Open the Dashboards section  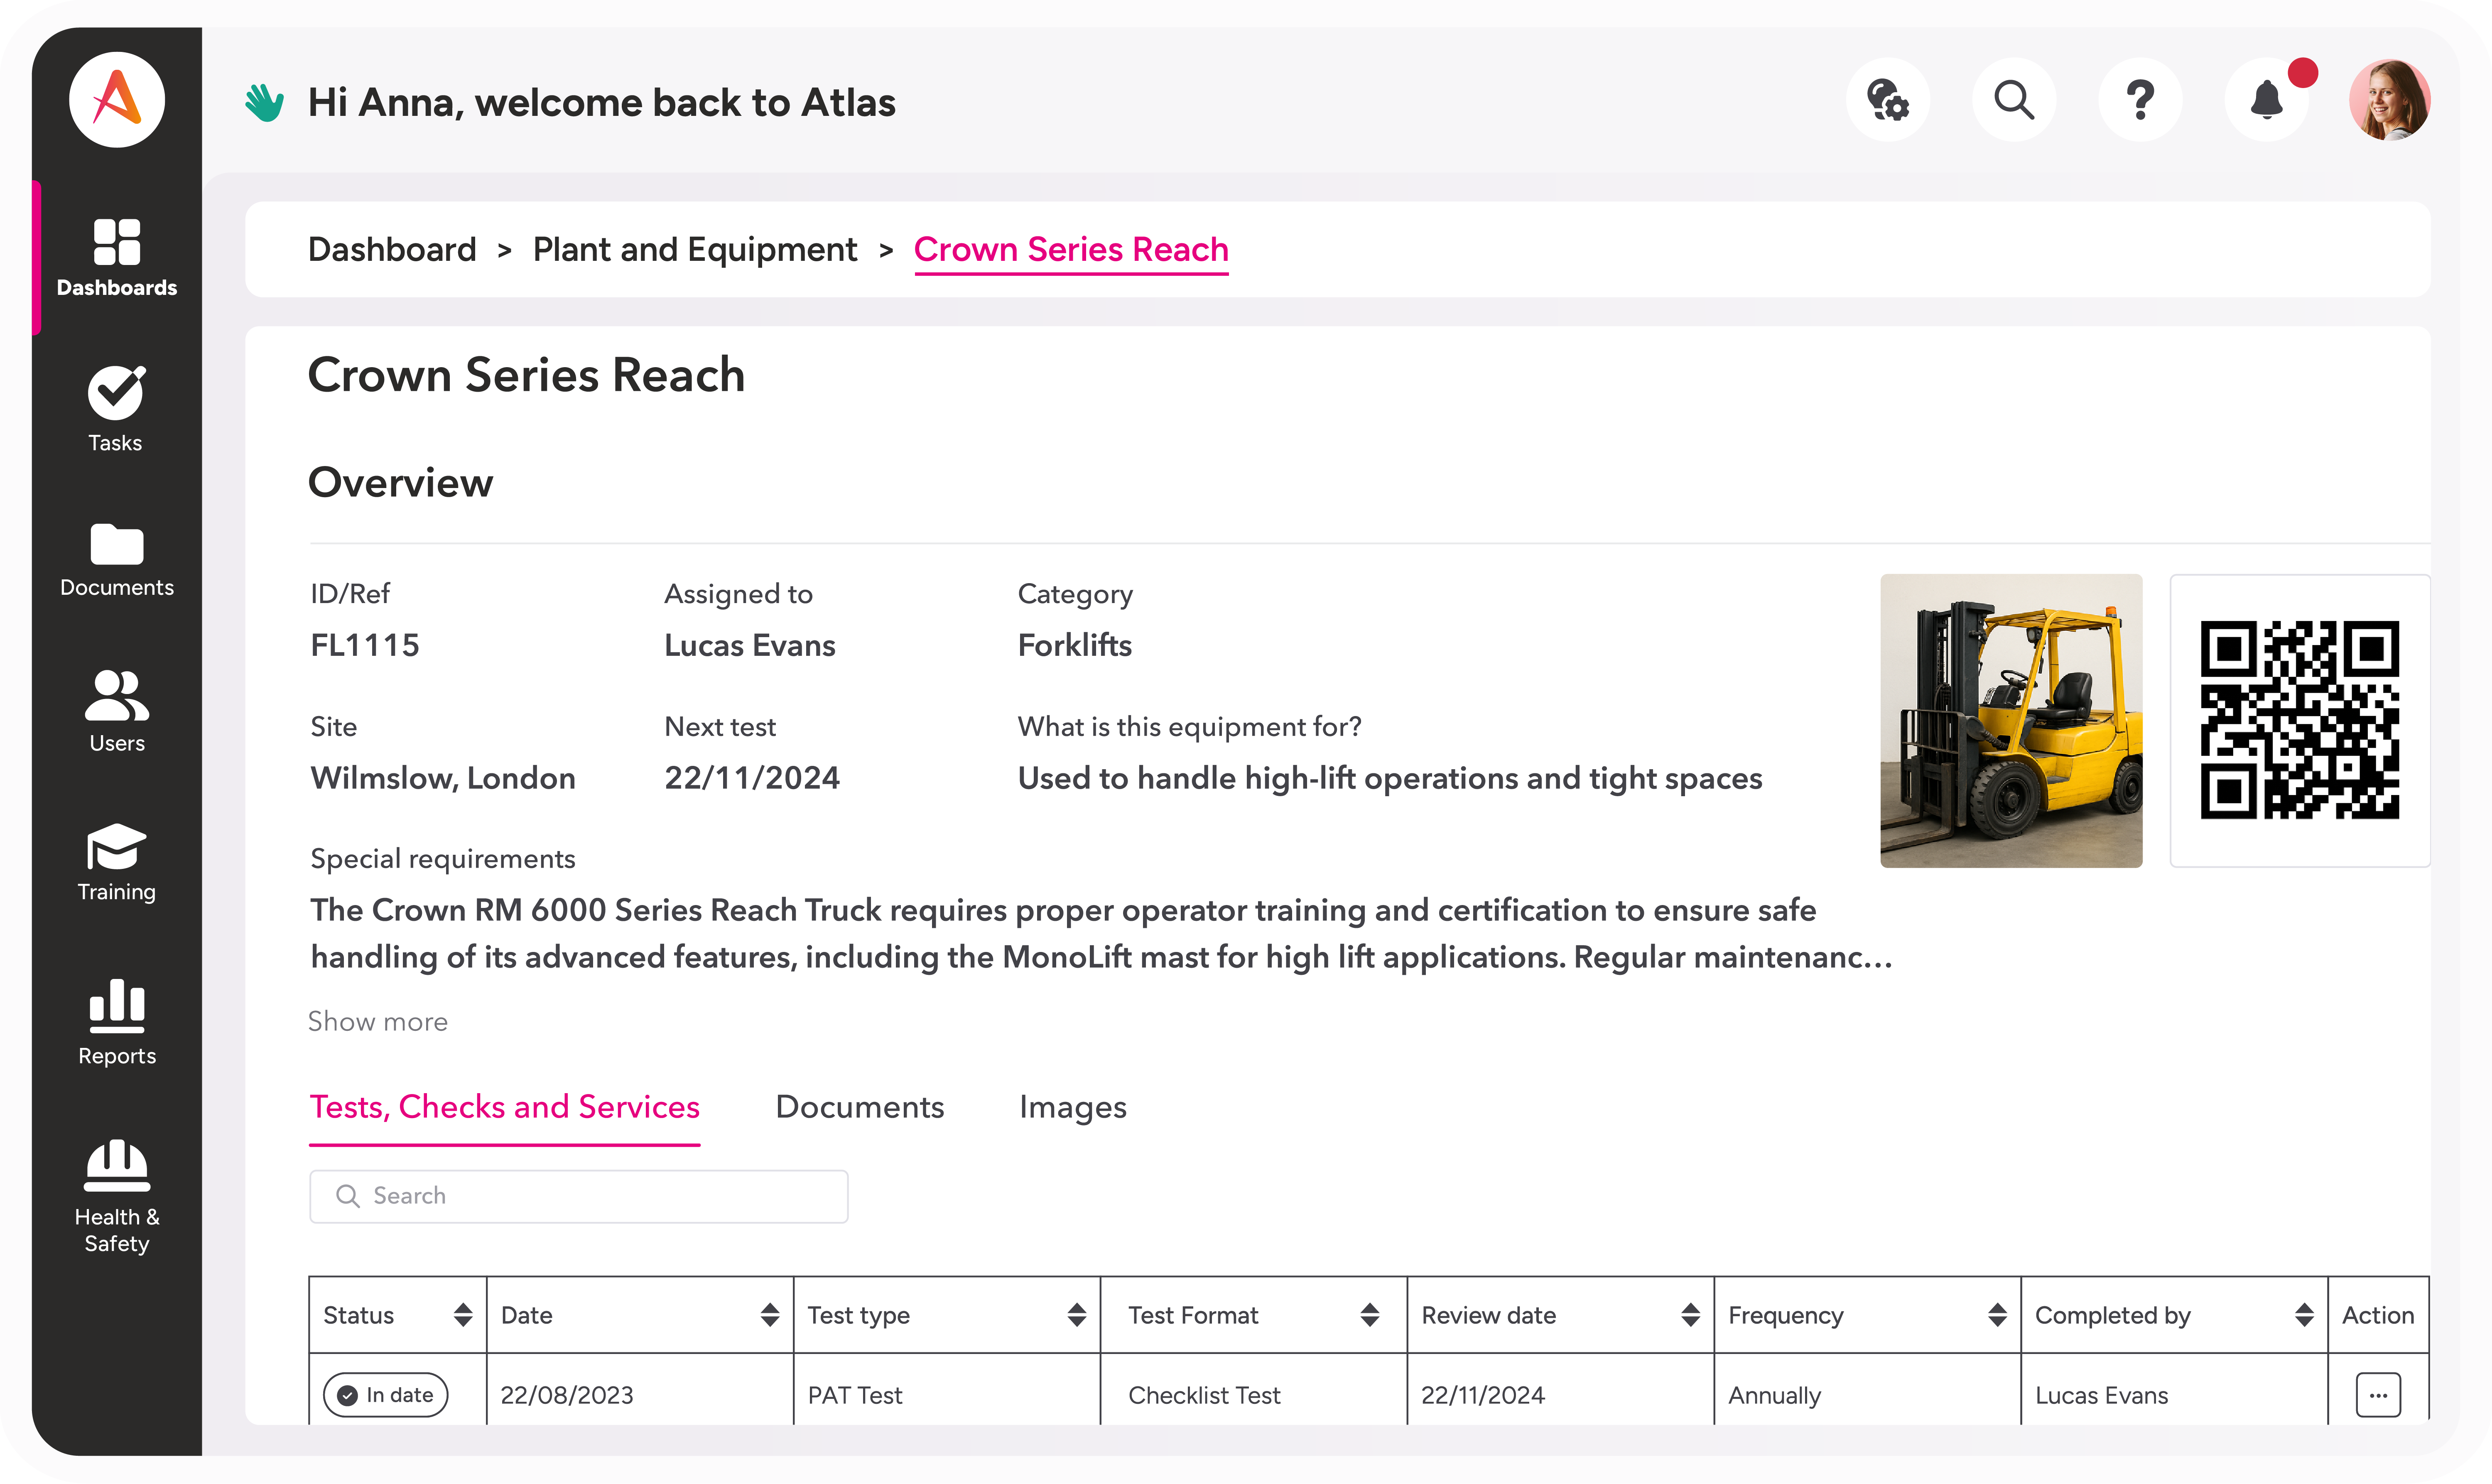click(117, 258)
